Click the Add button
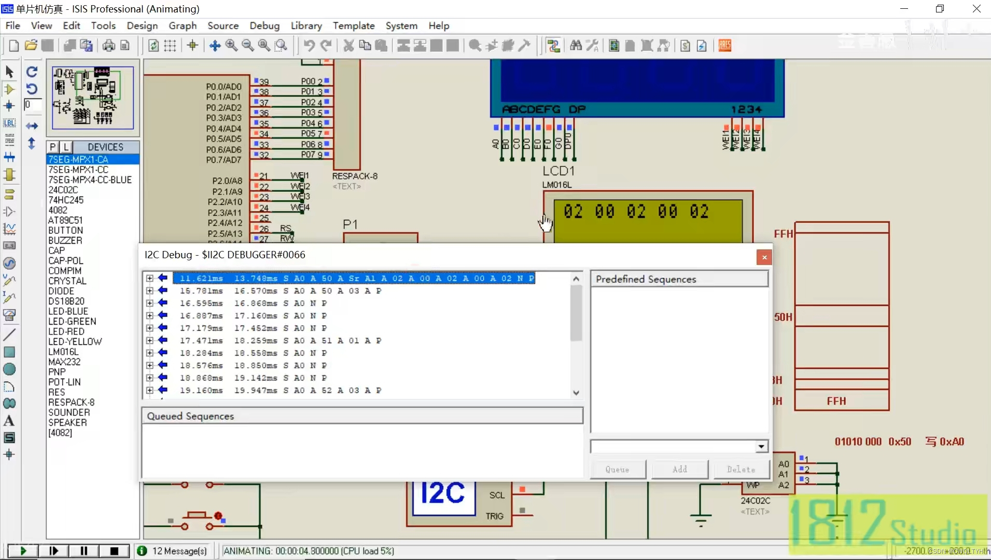The width and height of the screenshot is (991, 560). (680, 469)
